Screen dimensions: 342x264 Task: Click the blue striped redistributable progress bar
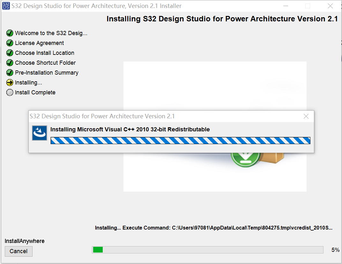(180, 141)
